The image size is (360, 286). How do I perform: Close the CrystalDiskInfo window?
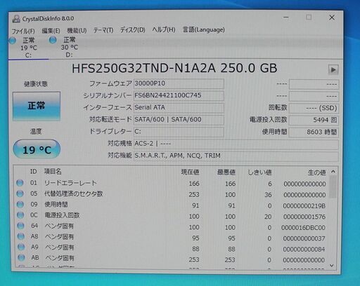332,18
